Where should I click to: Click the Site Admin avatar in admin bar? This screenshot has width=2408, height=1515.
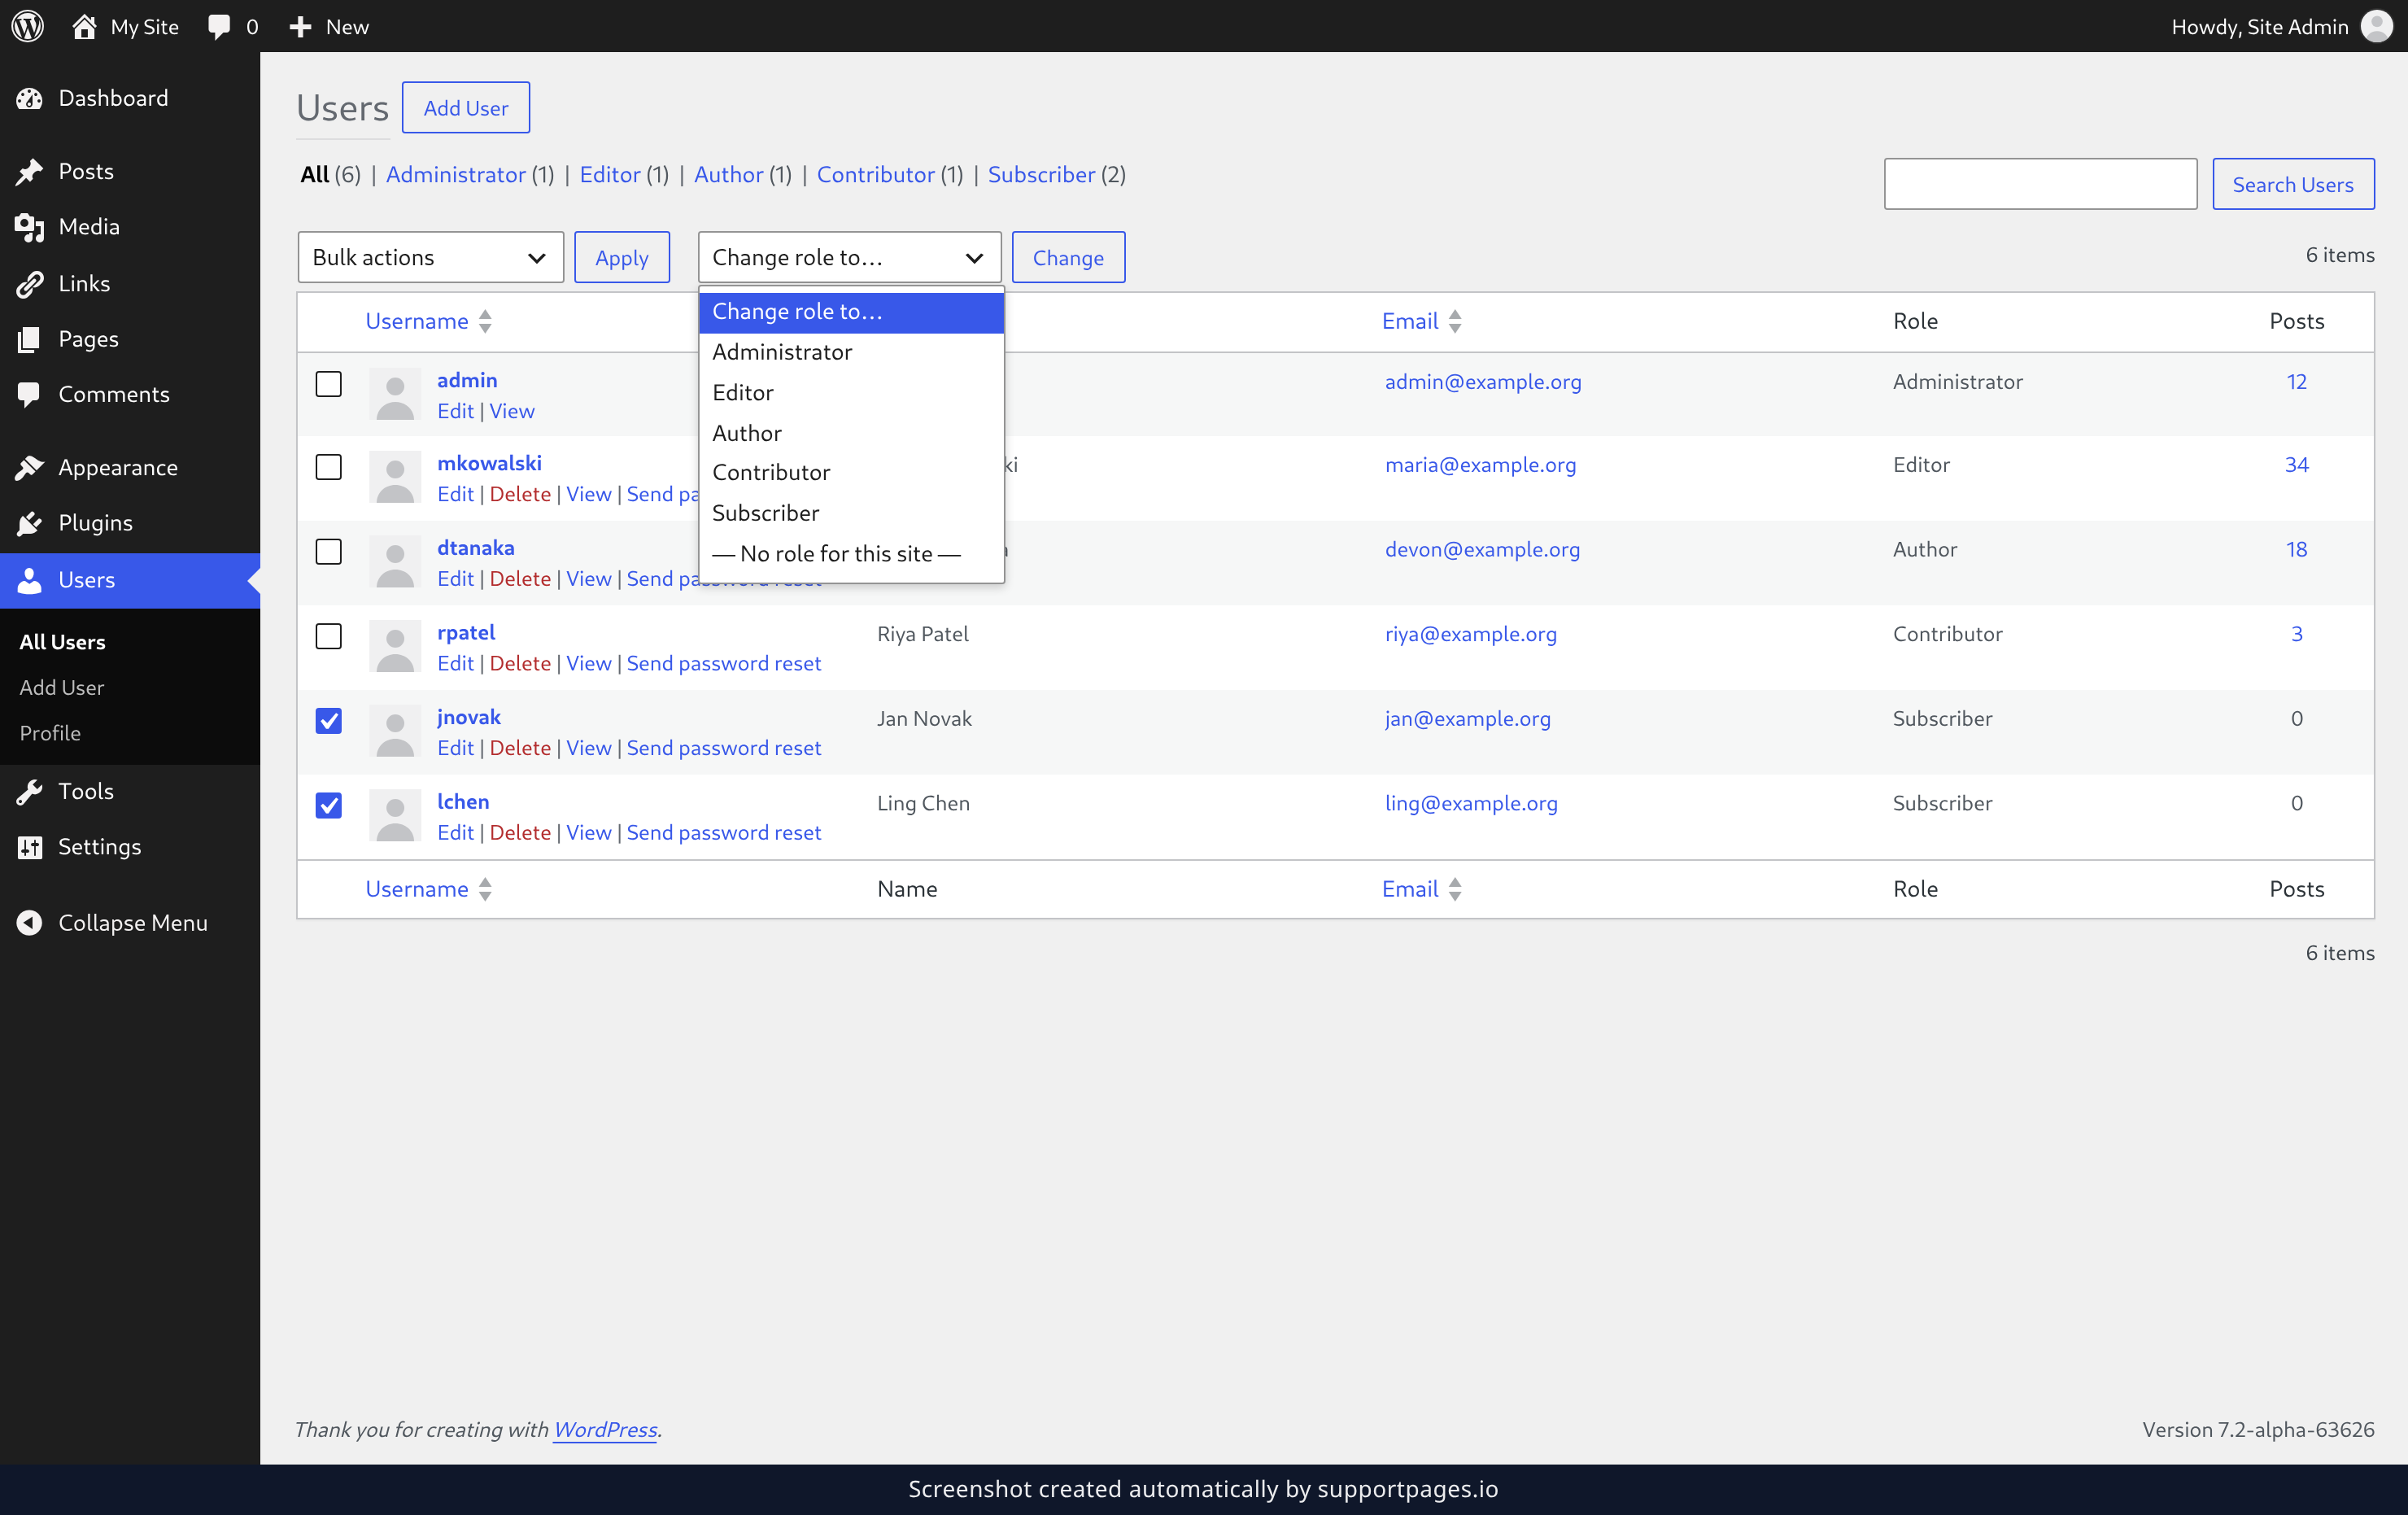(x=2376, y=26)
